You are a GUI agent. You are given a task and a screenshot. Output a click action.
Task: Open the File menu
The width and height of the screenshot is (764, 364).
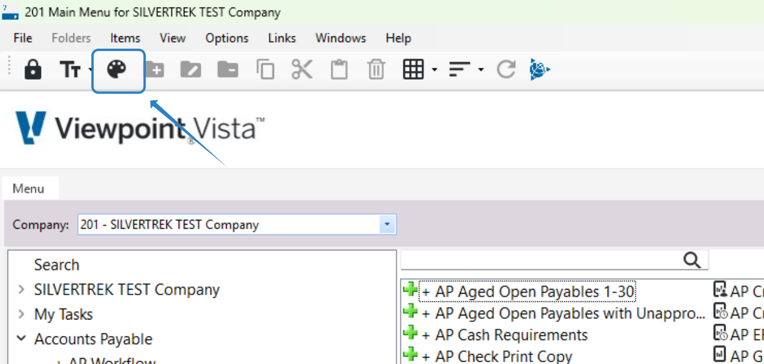pyautogui.click(x=23, y=38)
